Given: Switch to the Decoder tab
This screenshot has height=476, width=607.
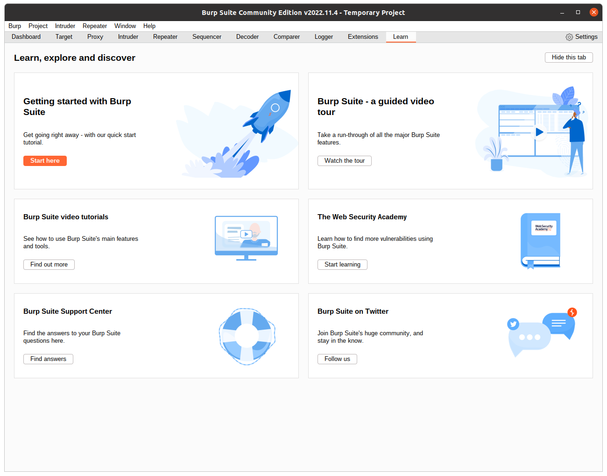Looking at the screenshot, I should [x=247, y=37].
